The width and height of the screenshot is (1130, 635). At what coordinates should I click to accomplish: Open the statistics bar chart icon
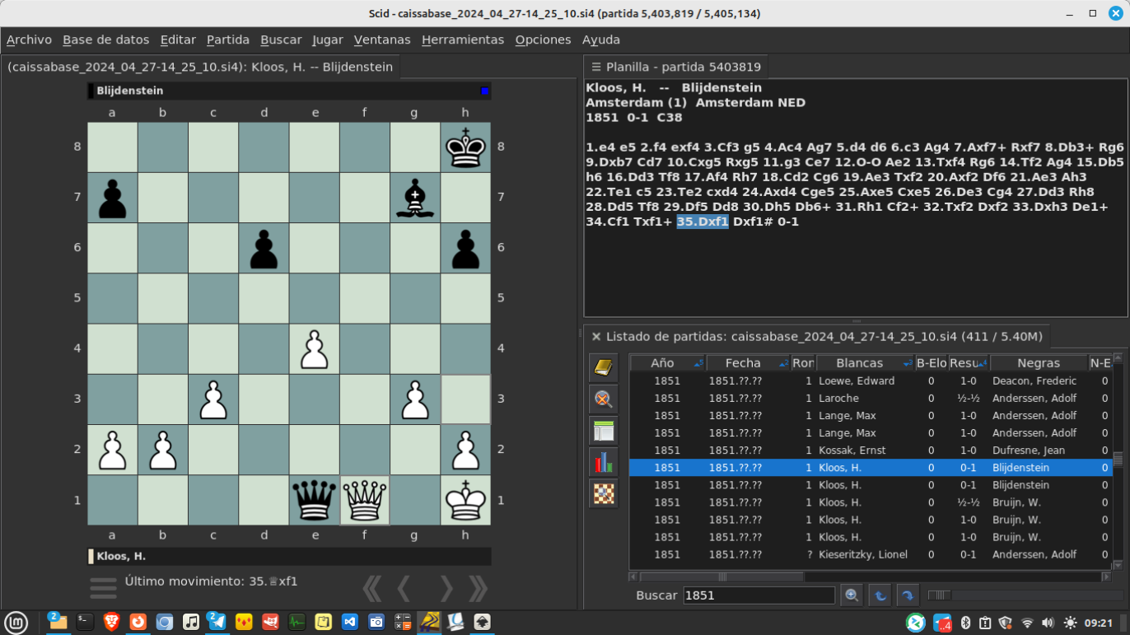604,462
